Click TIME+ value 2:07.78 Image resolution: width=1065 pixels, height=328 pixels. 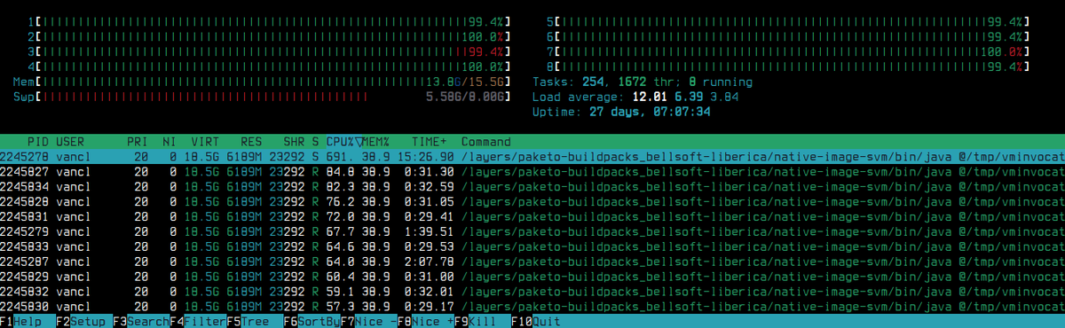(x=429, y=262)
